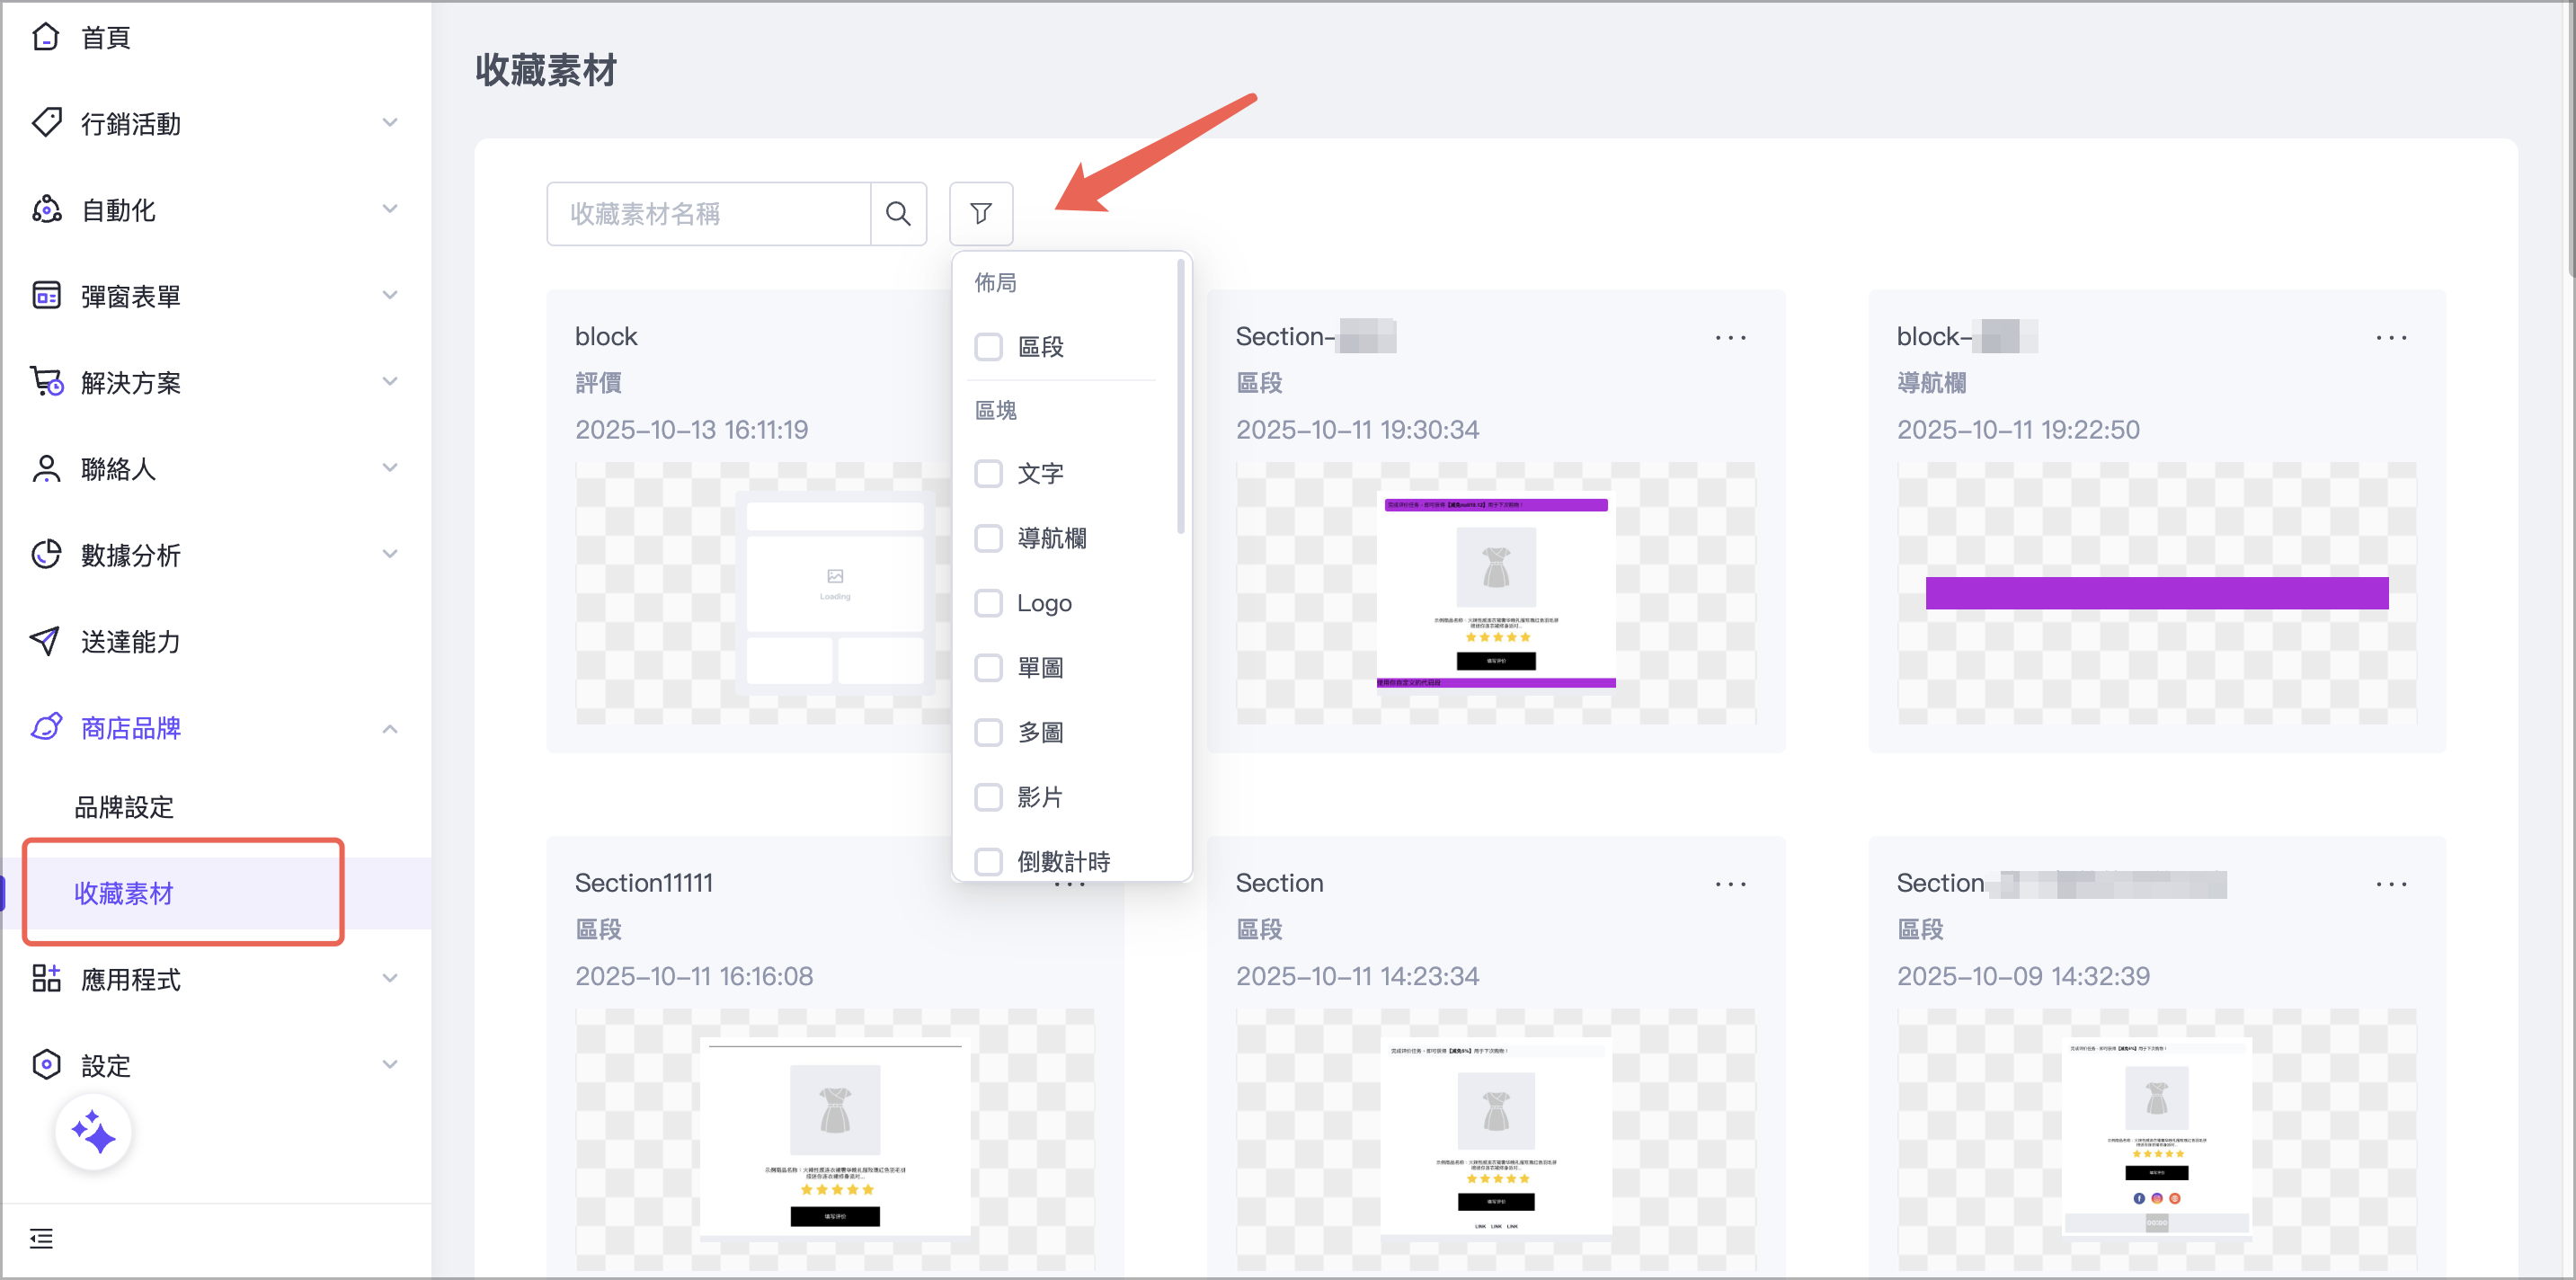Enable the 導航欄 filter checkbox

point(988,538)
